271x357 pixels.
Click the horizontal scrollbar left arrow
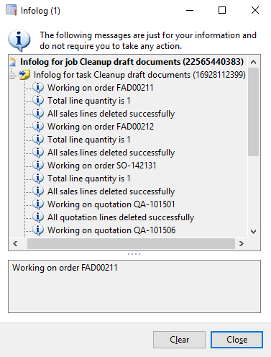click(15, 244)
